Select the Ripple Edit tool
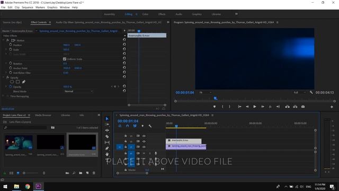This screenshot has width=339, height=191. pyautogui.click(x=107, y=131)
